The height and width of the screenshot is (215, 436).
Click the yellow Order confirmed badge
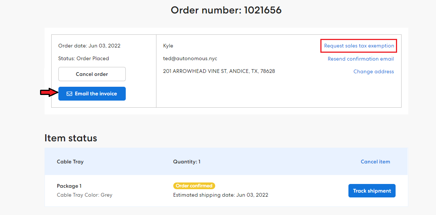pyautogui.click(x=194, y=186)
